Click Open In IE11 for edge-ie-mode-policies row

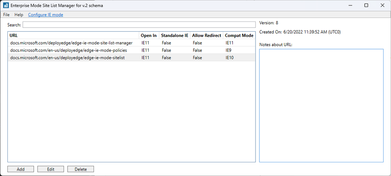pyautogui.click(x=145, y=50)
